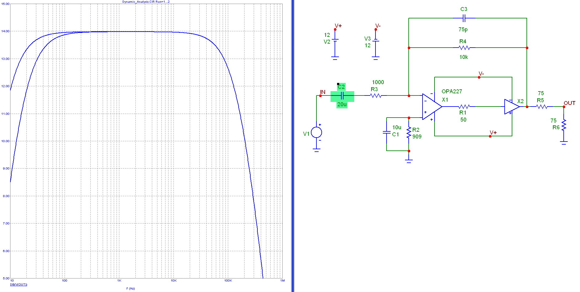
Task: Select the X1 OPA227 op-amp symbol
Action: (x=432, y=107)
